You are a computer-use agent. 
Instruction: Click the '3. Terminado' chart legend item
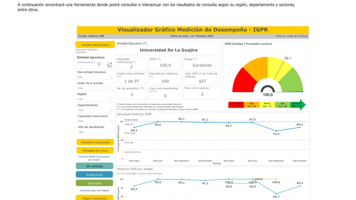click(155, 174)
